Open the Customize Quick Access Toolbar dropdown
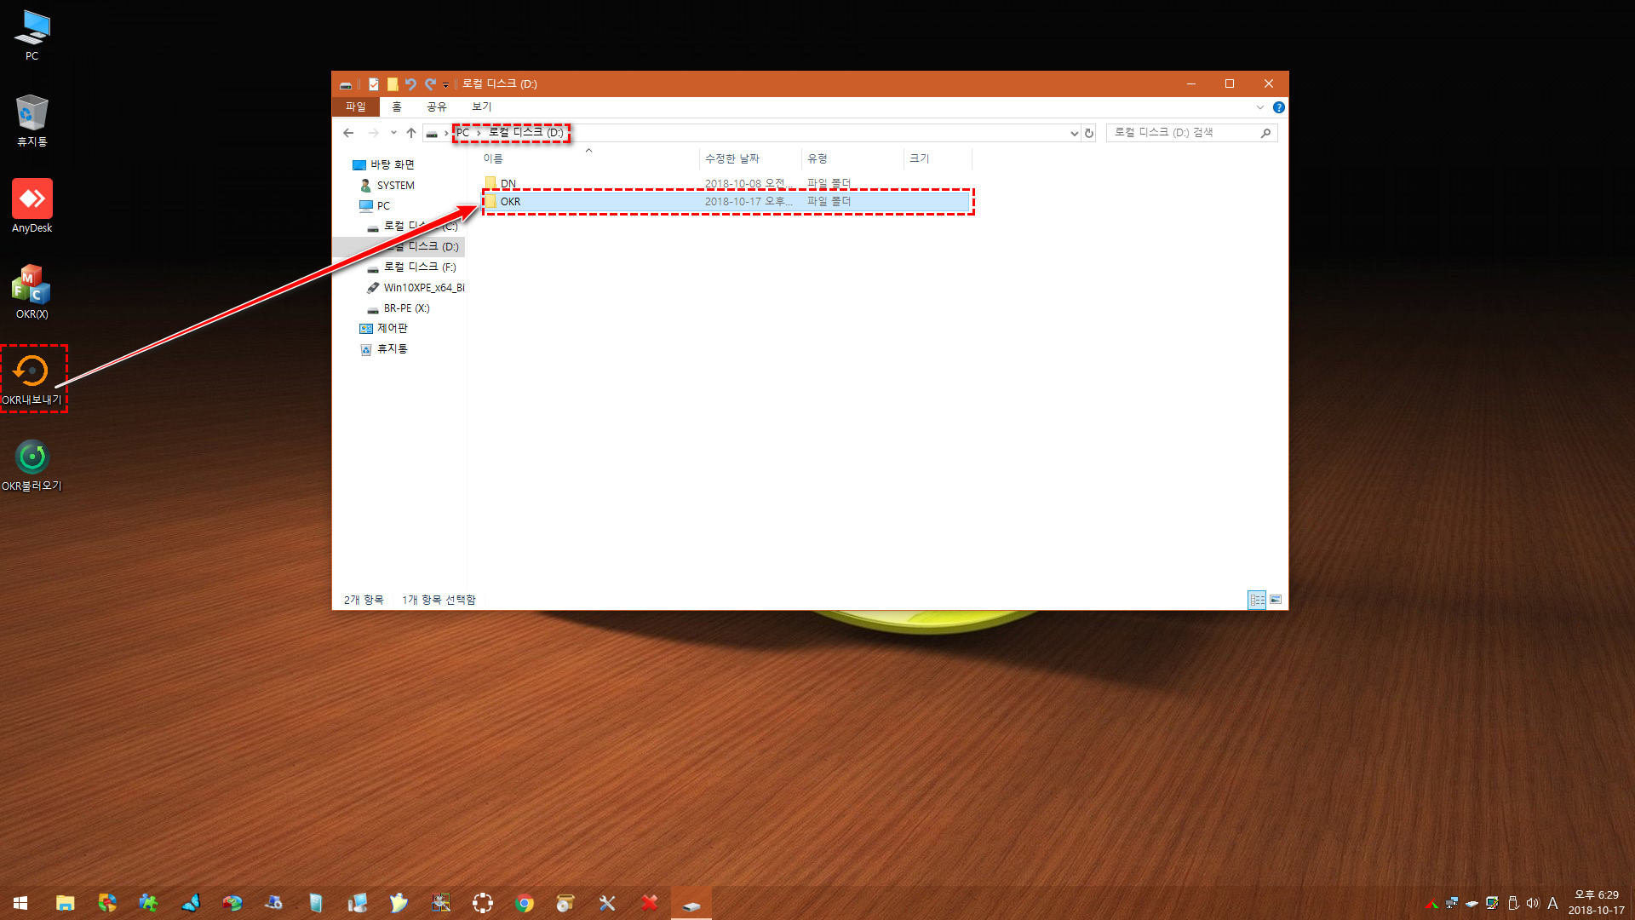The image size is (1635, 920). click(x=445, y=84)
